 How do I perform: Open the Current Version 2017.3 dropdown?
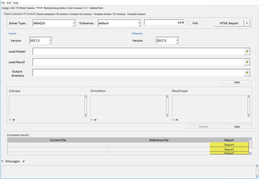click(x=50, y=41)
